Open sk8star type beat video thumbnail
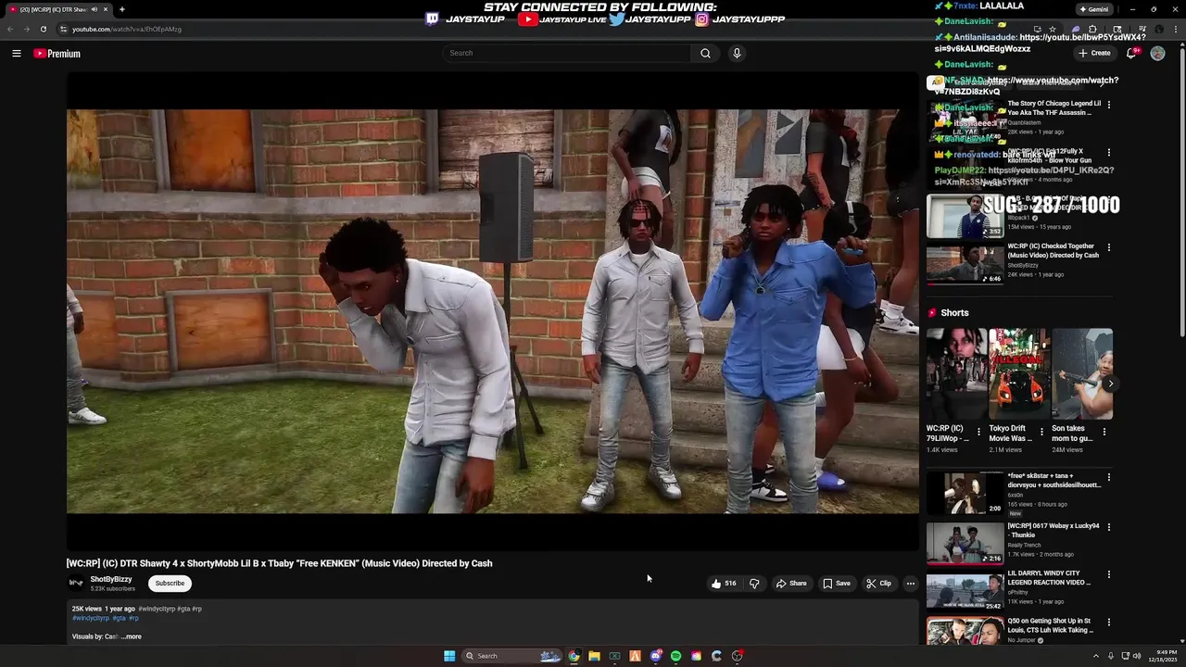The width and height of the screenshot is (1186, 667). [x=965, y=493]
